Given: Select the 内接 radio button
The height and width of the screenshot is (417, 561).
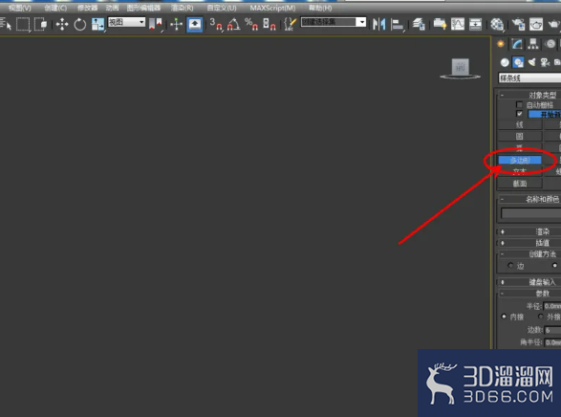Looking at the screenshot, I should 504,317.
